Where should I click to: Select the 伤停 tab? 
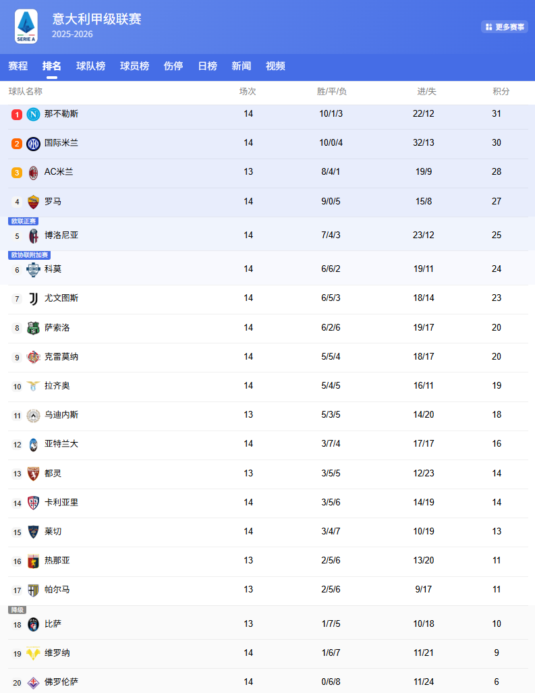coord(173,66)
